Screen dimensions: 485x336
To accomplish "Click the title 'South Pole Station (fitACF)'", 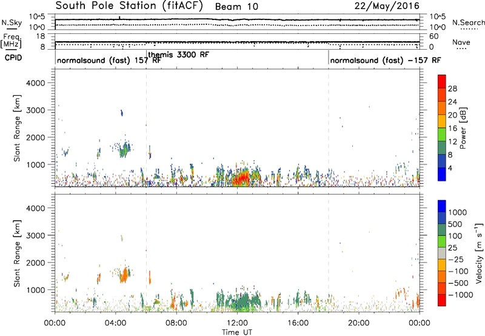I will [x=129, y=6].
